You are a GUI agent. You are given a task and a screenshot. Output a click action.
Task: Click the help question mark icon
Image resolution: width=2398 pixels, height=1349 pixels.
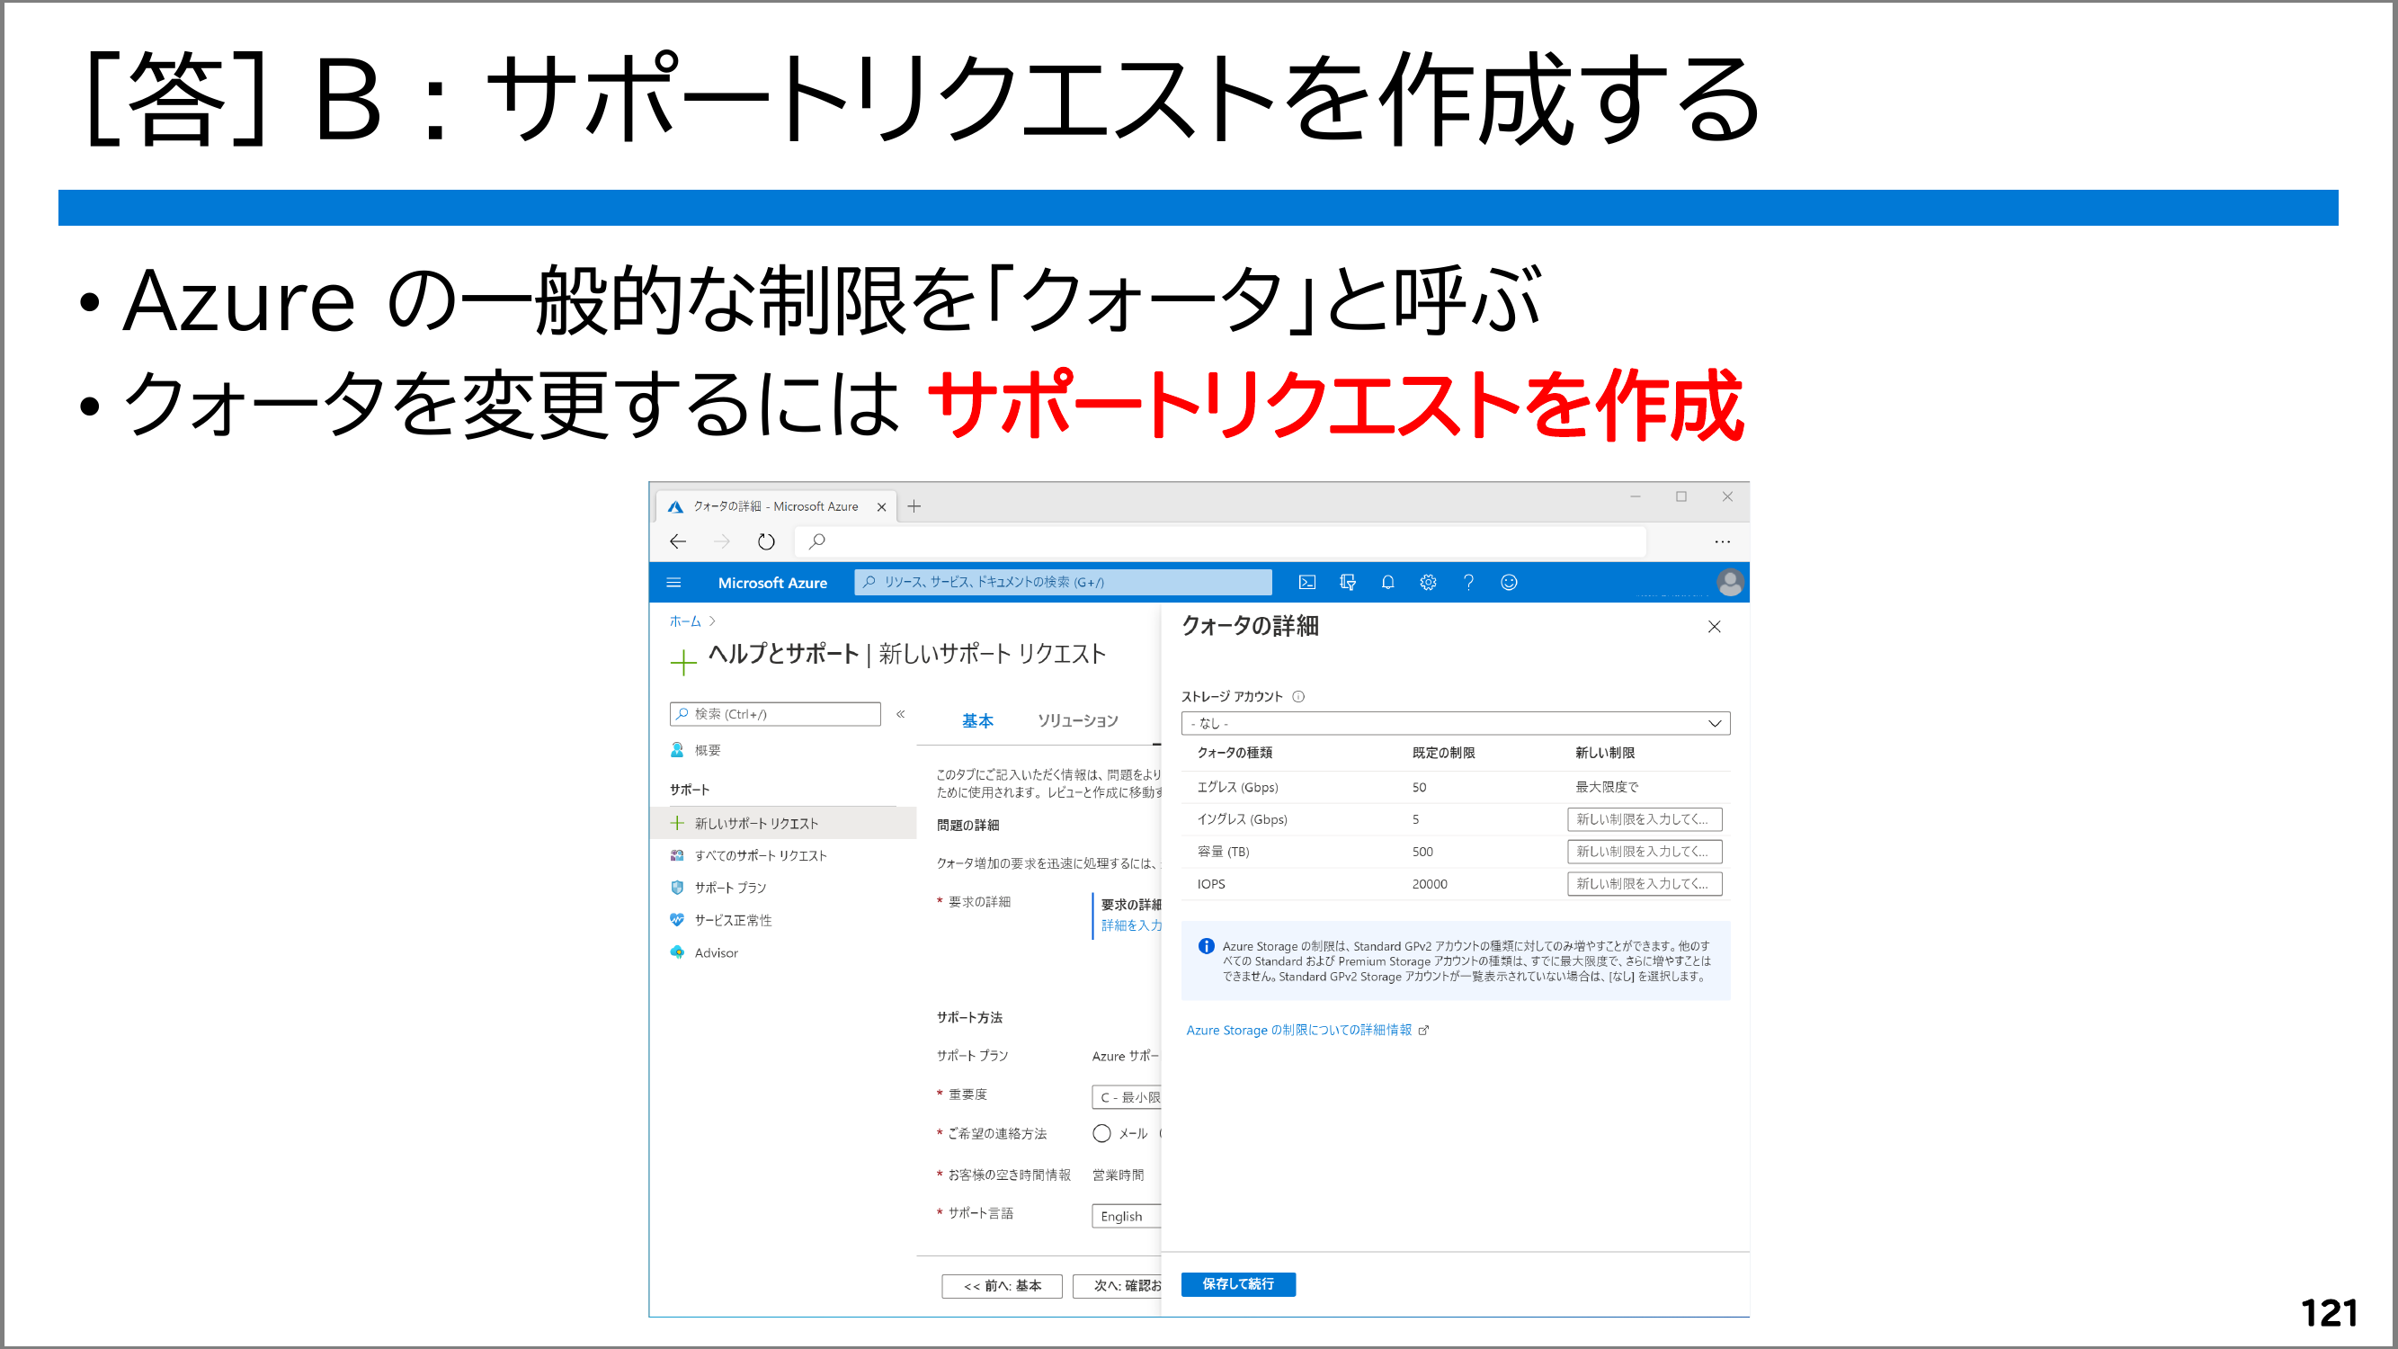click(1468, 583)
